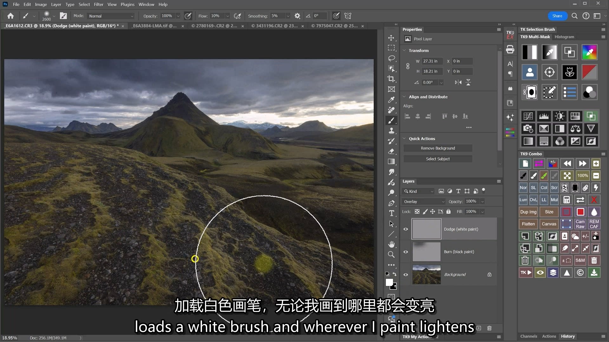Viewport: 609px width, 342px height.
Task: Switch to the Channels tab
Action: 528,336
